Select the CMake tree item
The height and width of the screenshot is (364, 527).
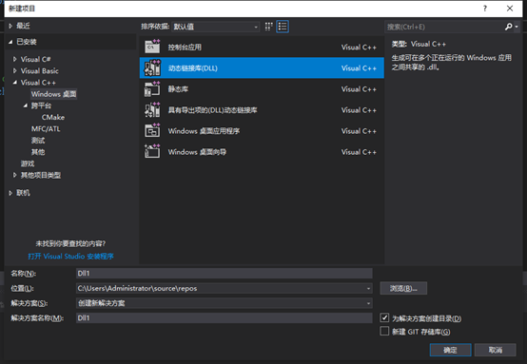(53, 117)
